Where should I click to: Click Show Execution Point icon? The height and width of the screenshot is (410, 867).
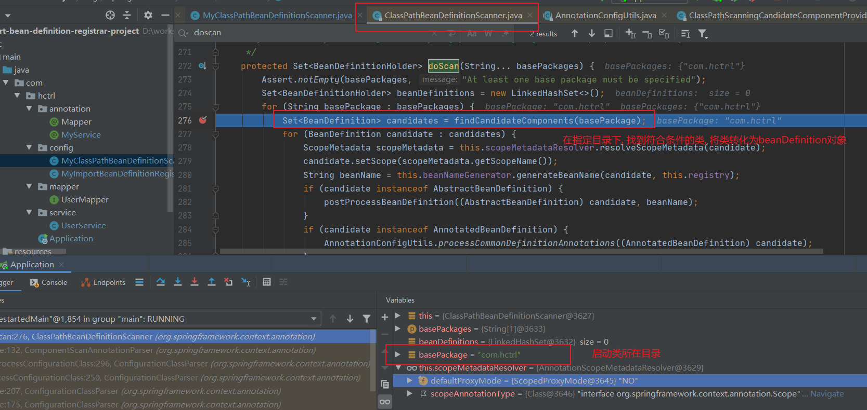tap(139, 282)
